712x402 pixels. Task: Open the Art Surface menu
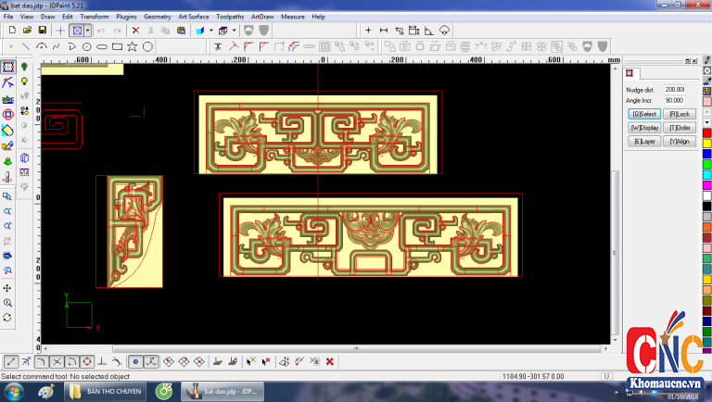(x=194, y=17)
